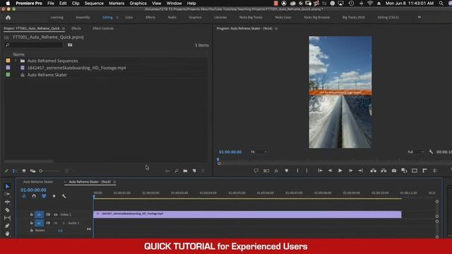Image resolution: width=452 pixels, height=254 pixels.
Task: Open Full playback resolution dropdown
Action: point(416,152)
